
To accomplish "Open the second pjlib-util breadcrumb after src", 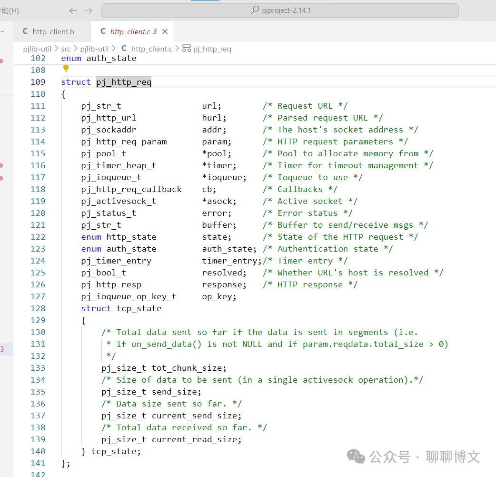I will [94, 49].
